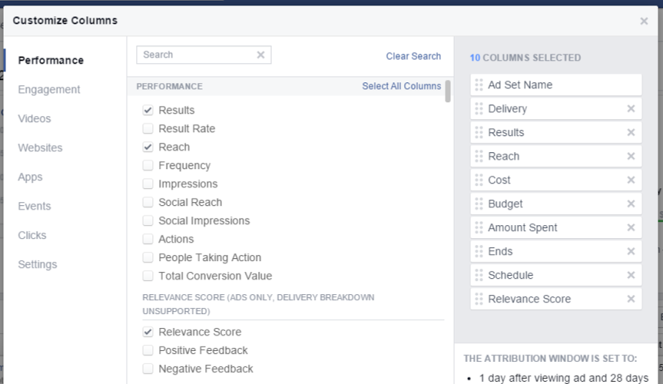Image resolution: width=663 pixels, height=384 pixels.
Task: Uncheck the Results checkbox
Action: click(x=147, y=110)
